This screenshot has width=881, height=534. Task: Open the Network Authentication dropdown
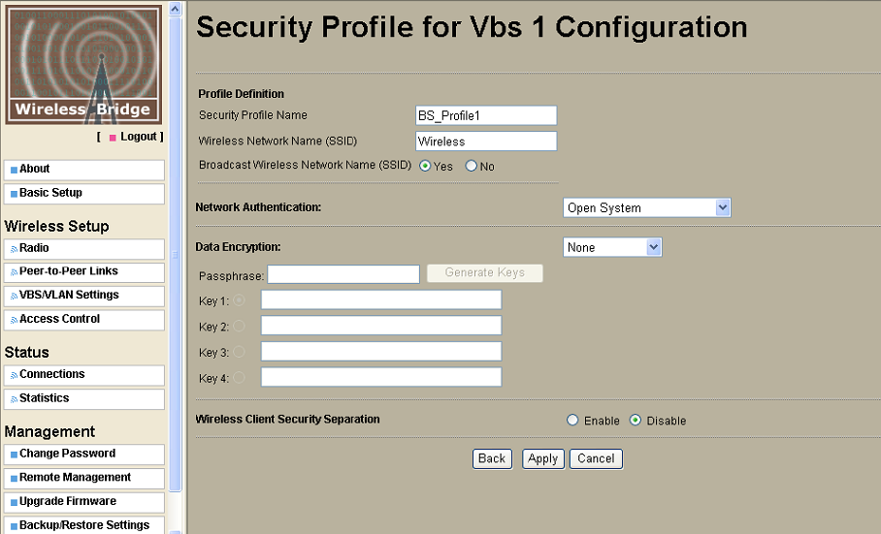pos(647,207)
